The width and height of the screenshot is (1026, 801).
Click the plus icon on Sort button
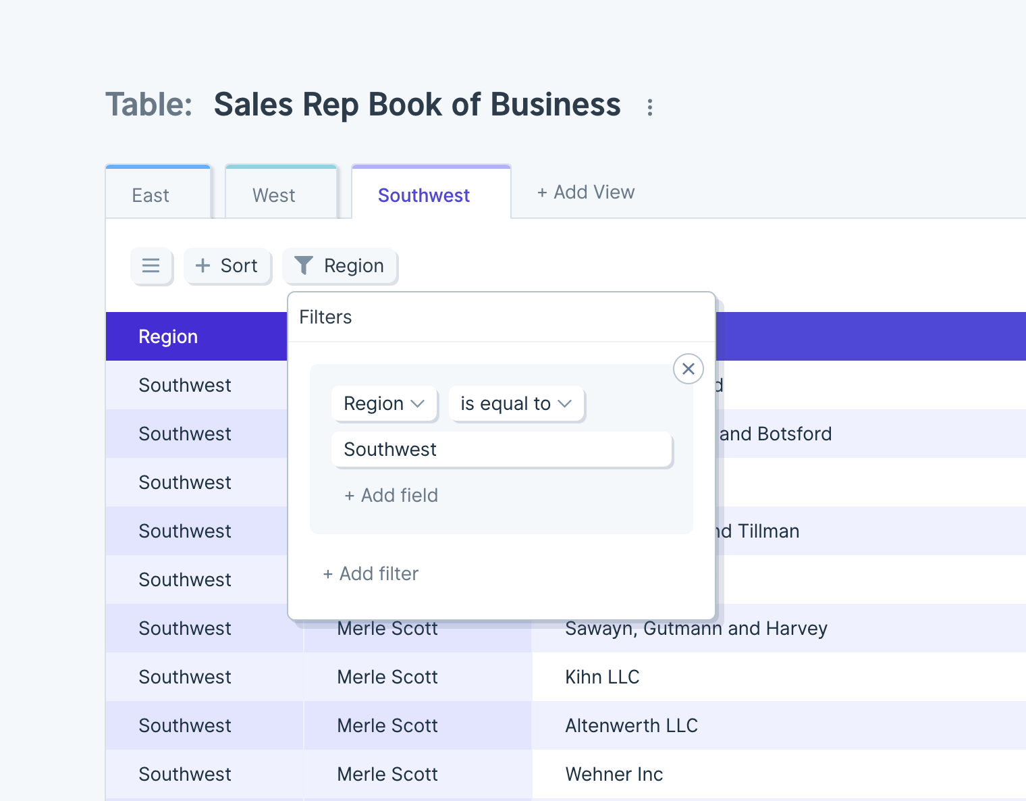pos(202,265)
